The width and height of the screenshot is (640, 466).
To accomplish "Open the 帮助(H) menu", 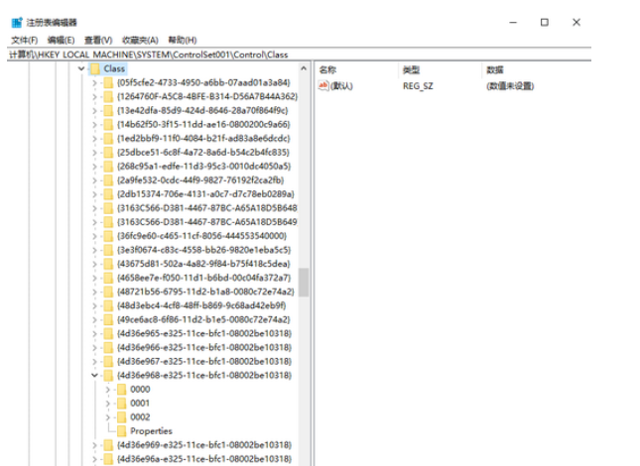I will click(183, 40).
